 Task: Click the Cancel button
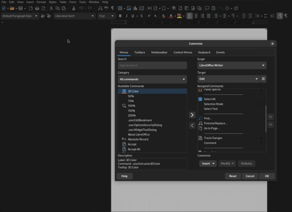tap(250, 176)
